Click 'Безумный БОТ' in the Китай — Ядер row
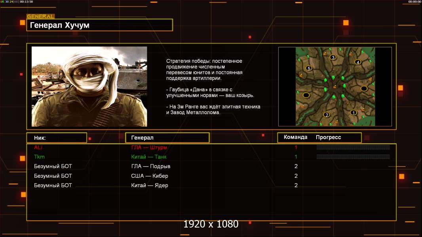This screenshot has height=237, width=422. click(53, 185)
